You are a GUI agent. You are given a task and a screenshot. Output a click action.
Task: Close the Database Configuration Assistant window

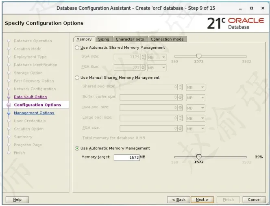point(263,8)
